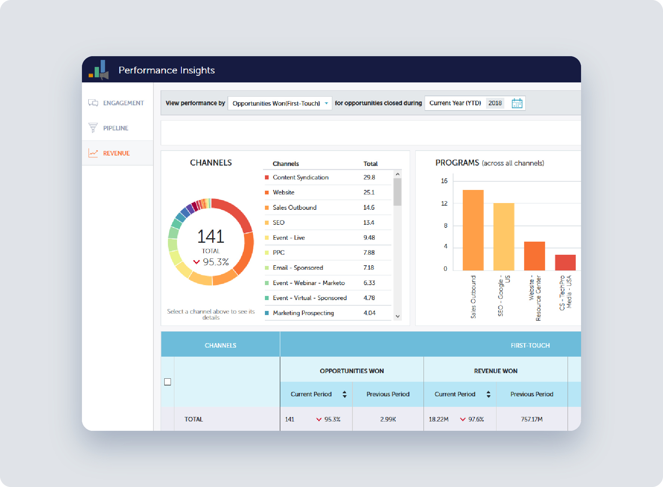Image resolution: width=663 pixels, height=487 pixels.
Task: Click sort icon beside Opportunities Won Current Period
Action: pyautogui.click(x=344, y=394)
